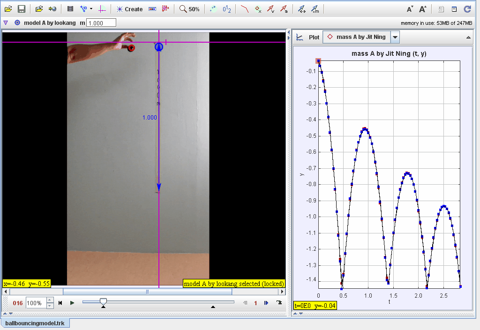The width and height of the screenshot is (480, 330).
Task: Open the Library Browser folder icon
Action: [x=39, y=9]
